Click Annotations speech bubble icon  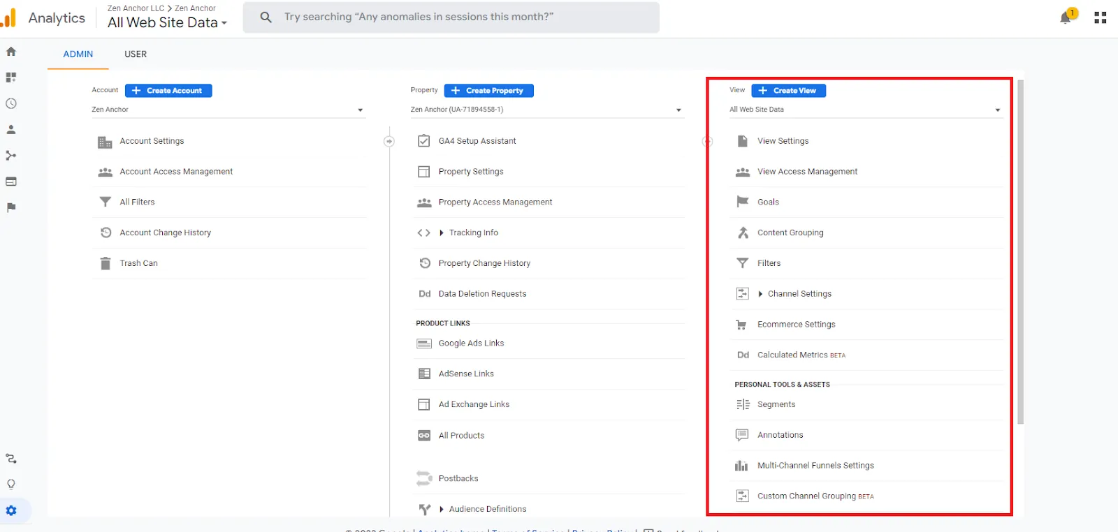742,435
